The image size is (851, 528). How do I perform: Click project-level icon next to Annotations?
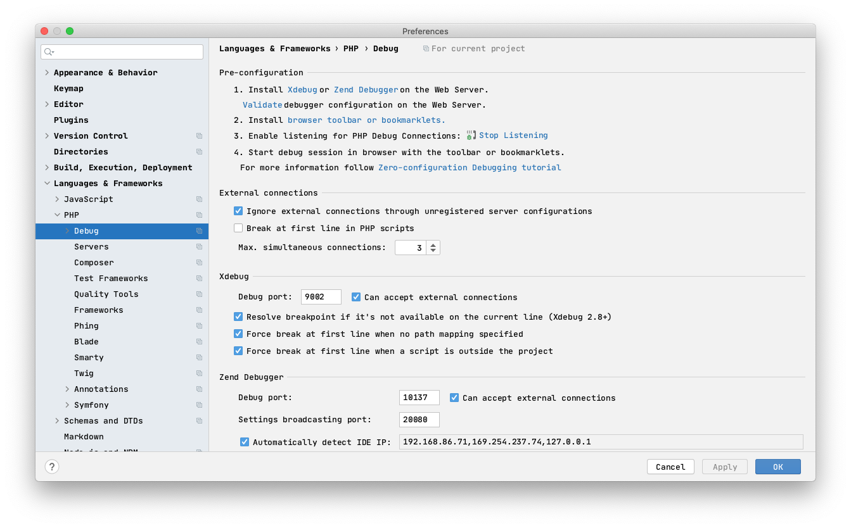click(199, 389)
